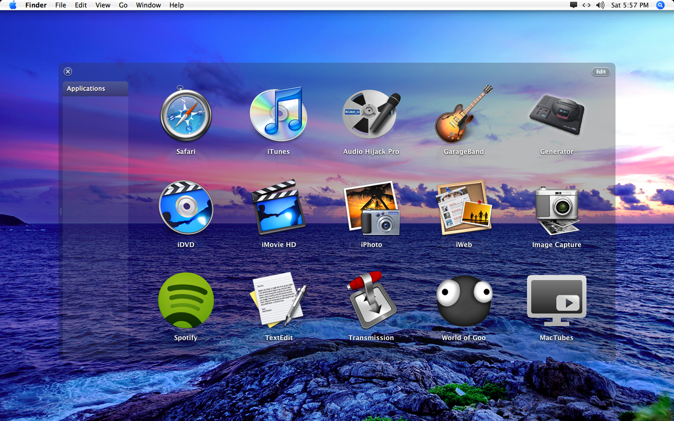The width and height of the screenshot is (674, 421).
Task: Click the Safari label text
Action: point(186,152)
